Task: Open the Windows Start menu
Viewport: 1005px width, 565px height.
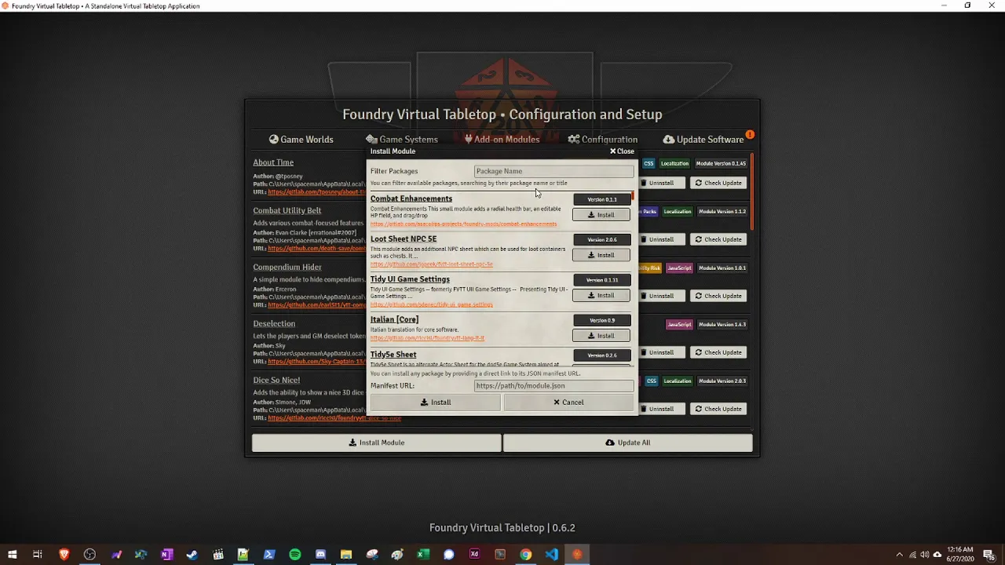Action: pos(12,554)
